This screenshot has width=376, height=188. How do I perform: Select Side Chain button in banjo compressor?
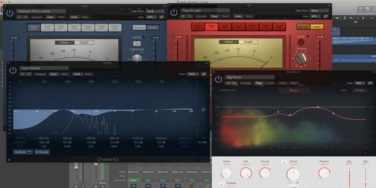[x=139, y=27]
